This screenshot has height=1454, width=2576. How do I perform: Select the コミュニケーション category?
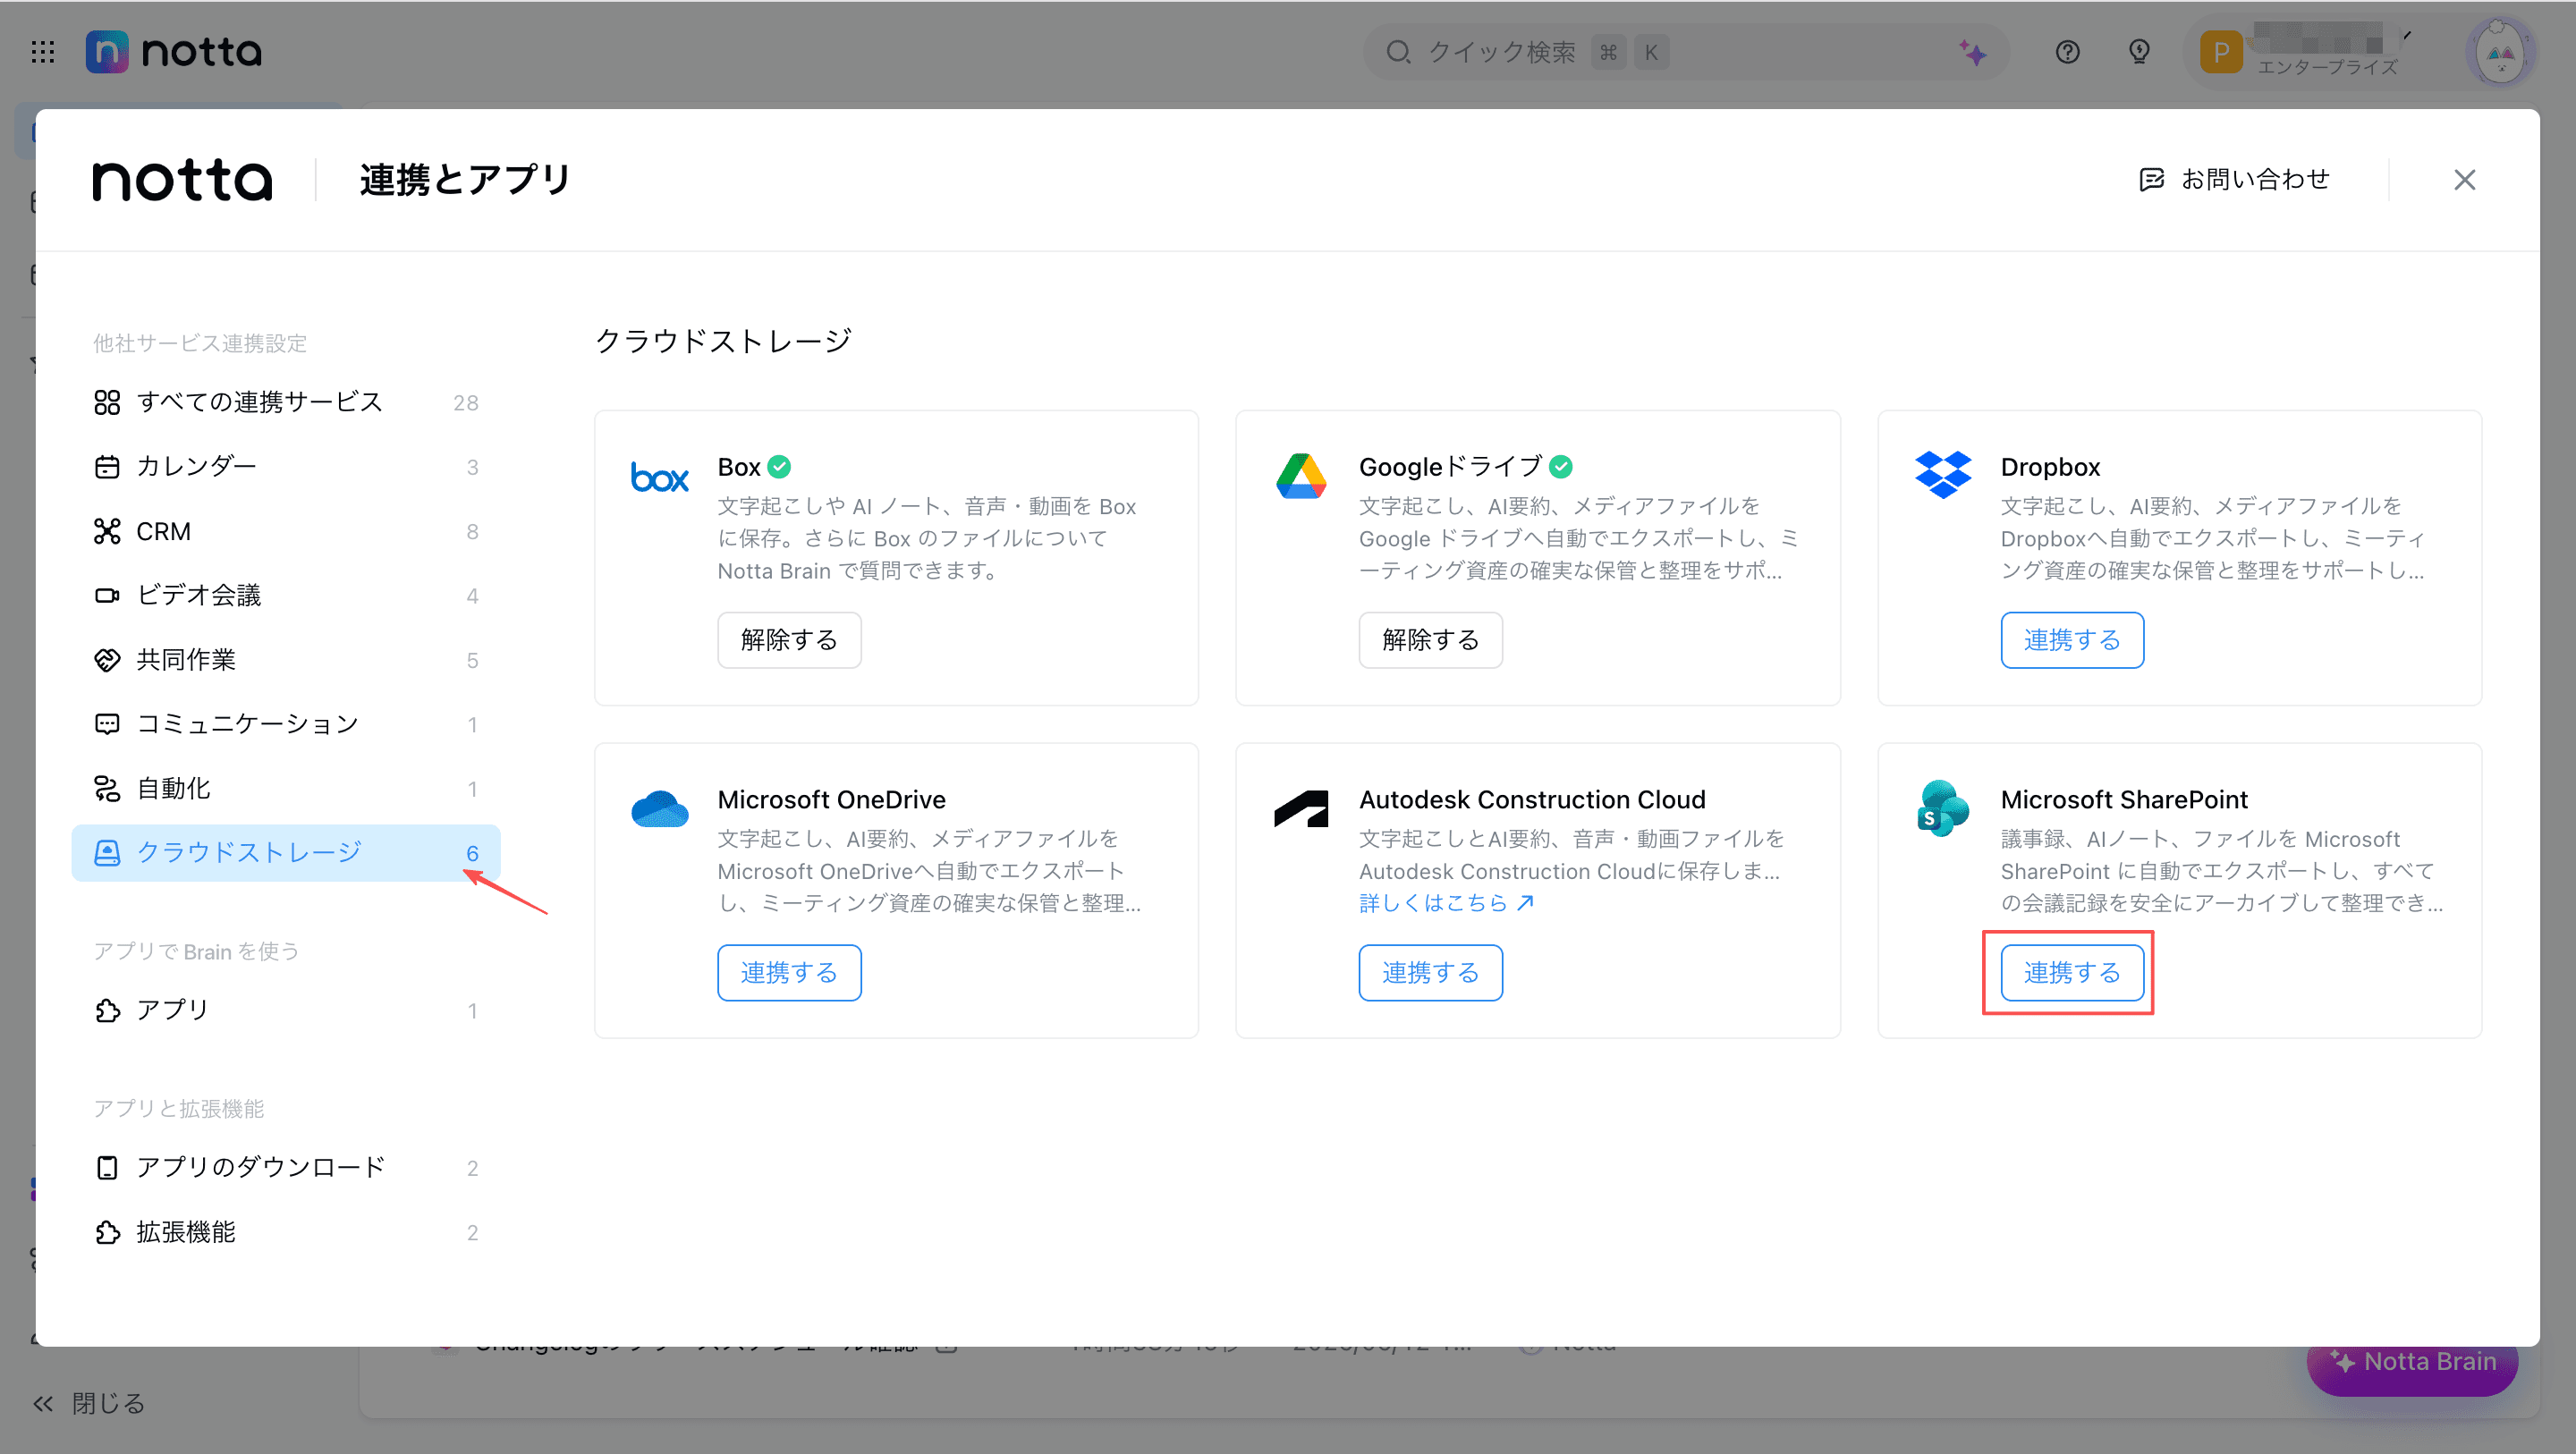click(286, 724)
